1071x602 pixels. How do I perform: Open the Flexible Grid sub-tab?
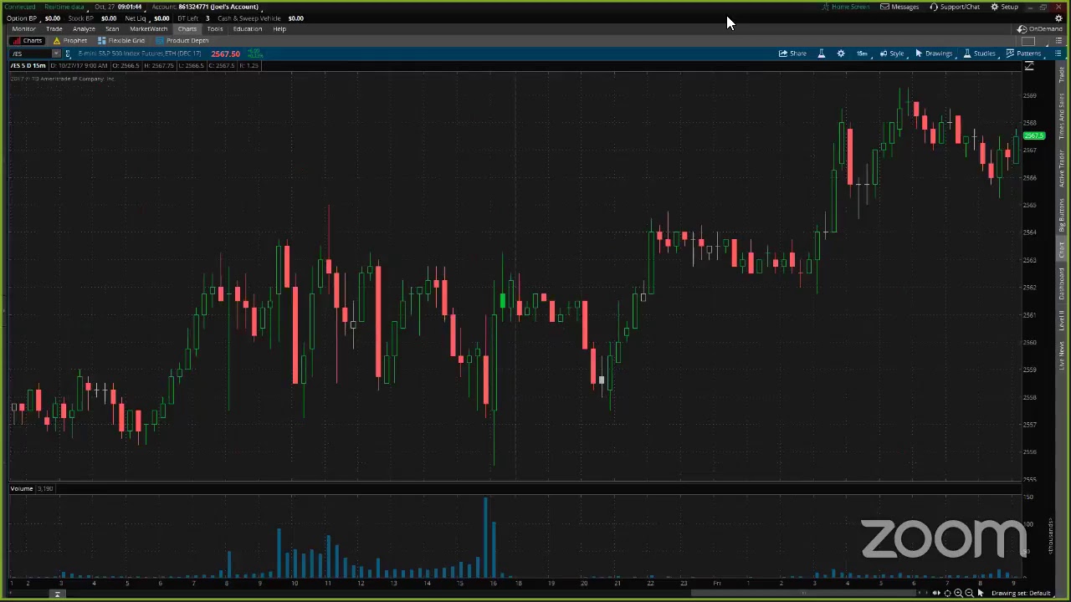click(121, 40)
